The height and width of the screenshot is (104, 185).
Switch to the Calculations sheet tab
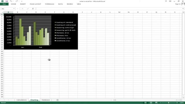click(x=21, y=100)
